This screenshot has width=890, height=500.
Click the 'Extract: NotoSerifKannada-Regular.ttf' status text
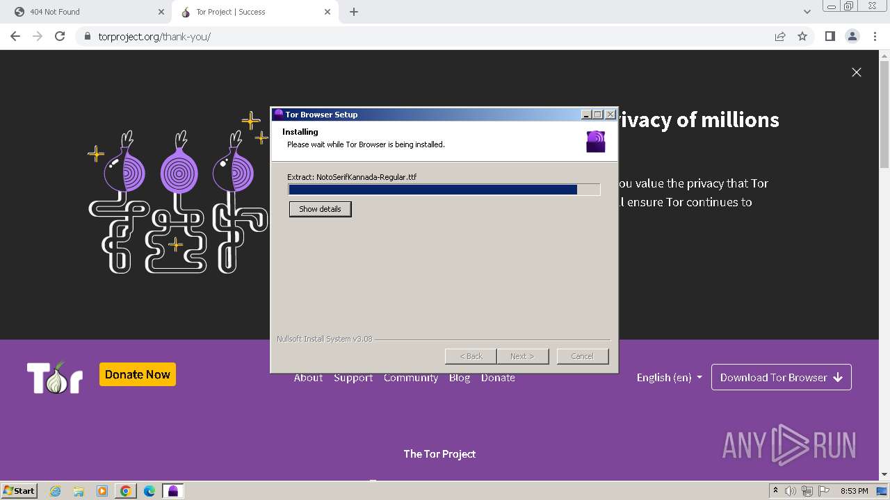352,177
